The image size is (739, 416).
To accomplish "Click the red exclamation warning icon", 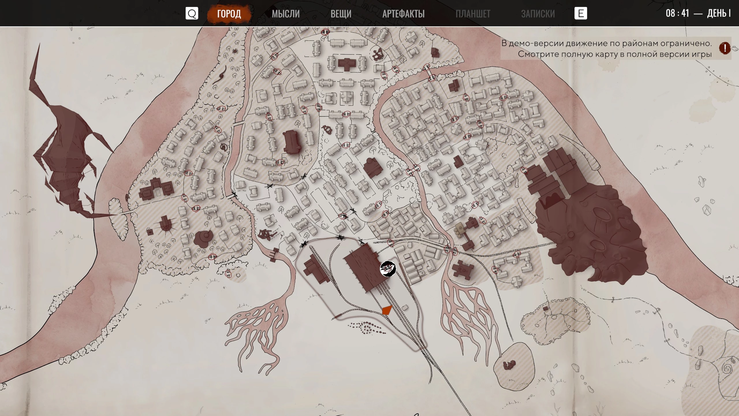I will click(x=725, y=48).
